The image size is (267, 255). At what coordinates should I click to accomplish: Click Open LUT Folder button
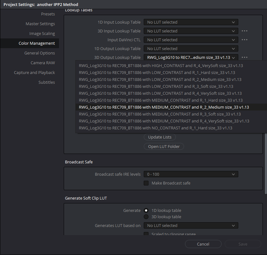pos(164,147)
